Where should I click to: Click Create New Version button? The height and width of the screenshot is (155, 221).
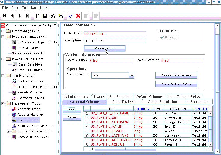point(176,75)
